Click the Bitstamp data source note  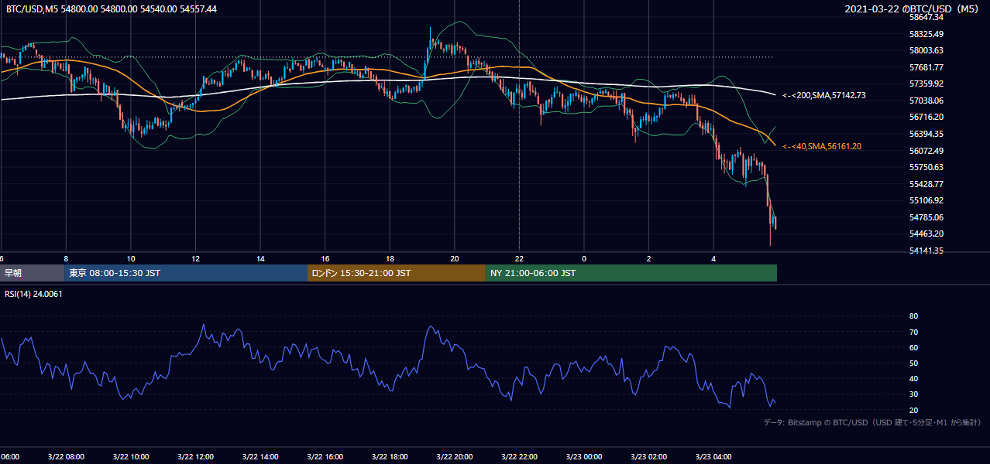coord(872,422)
